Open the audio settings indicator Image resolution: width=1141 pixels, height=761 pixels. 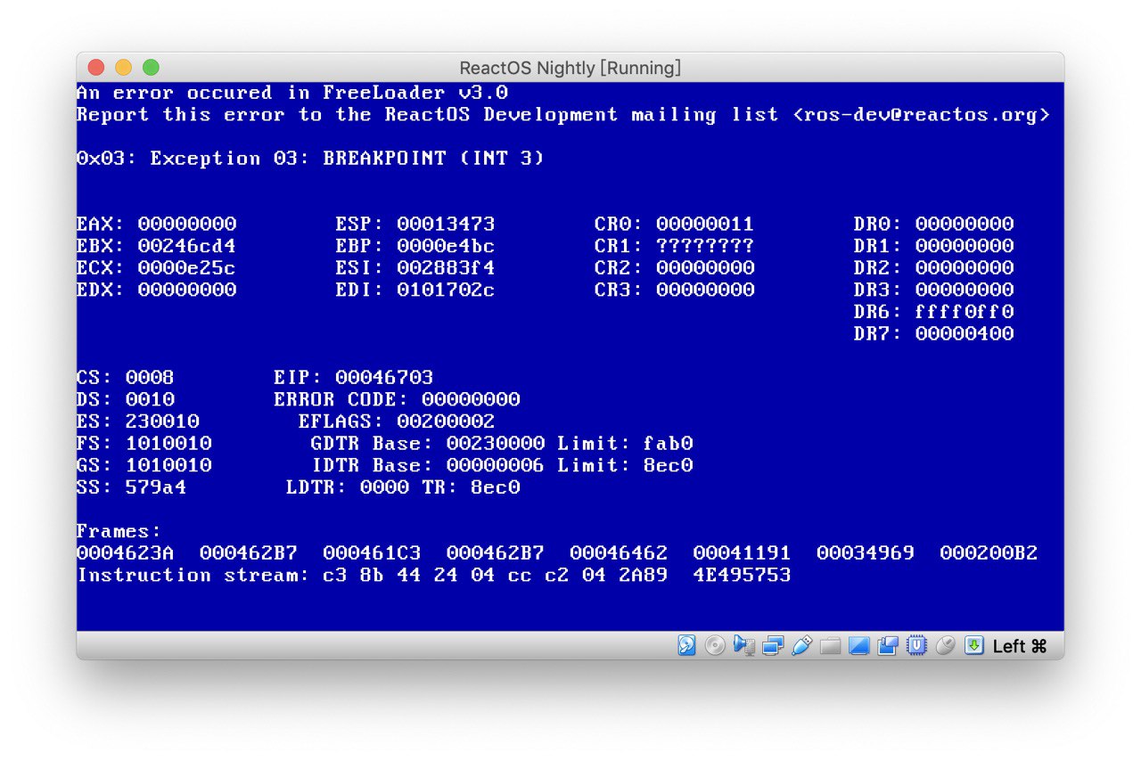[743, 646]
